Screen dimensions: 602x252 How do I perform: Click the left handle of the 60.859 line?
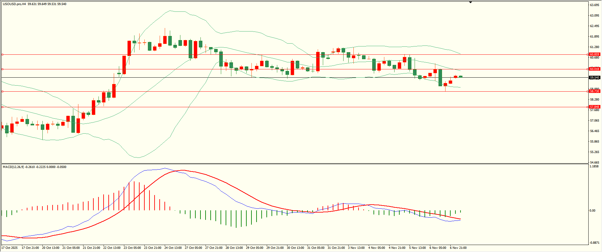pos(3,54)
